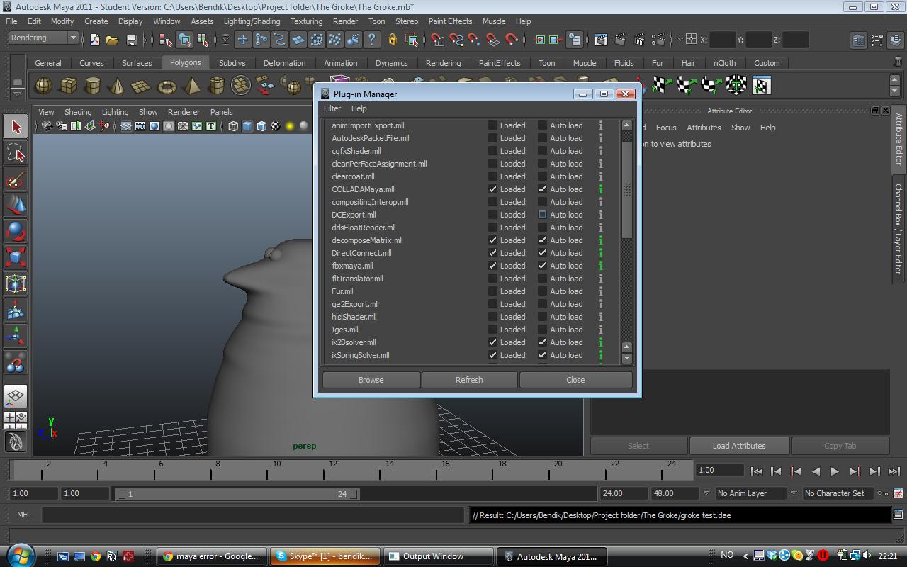Image resolution: width=907 pixels, height=567 pixels.
Task: Uncheck Loaded for COLLADAMaya.mll
Action: pos(492,189)
